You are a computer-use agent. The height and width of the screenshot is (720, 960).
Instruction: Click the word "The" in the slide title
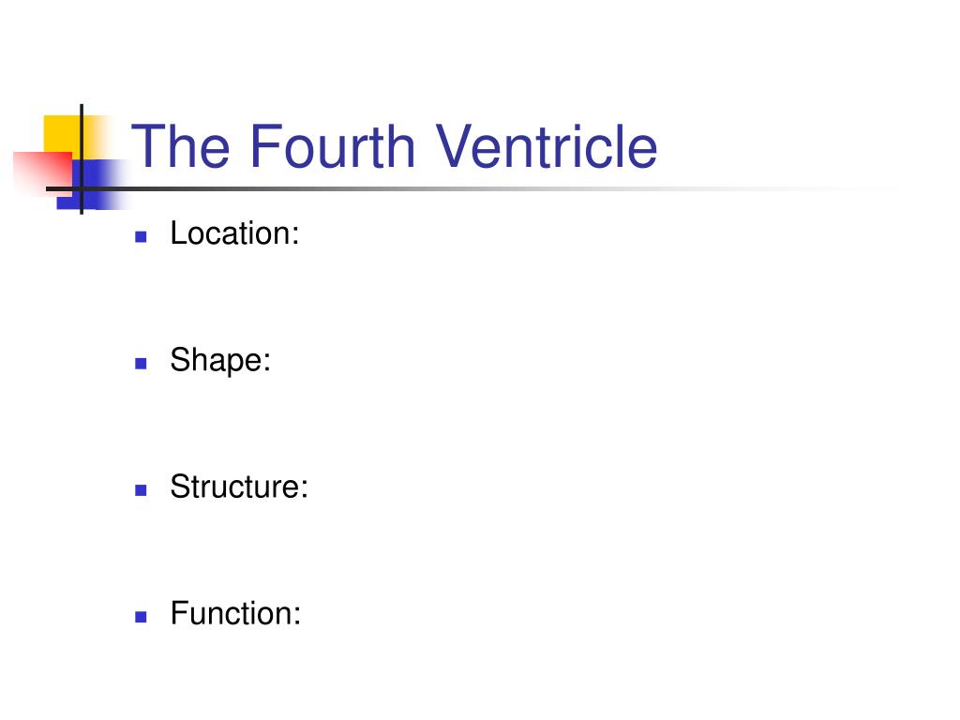(181, 146)
